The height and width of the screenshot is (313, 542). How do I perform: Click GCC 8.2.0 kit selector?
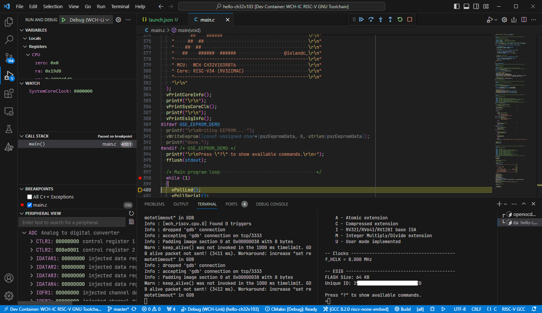[x=356, y=309]
